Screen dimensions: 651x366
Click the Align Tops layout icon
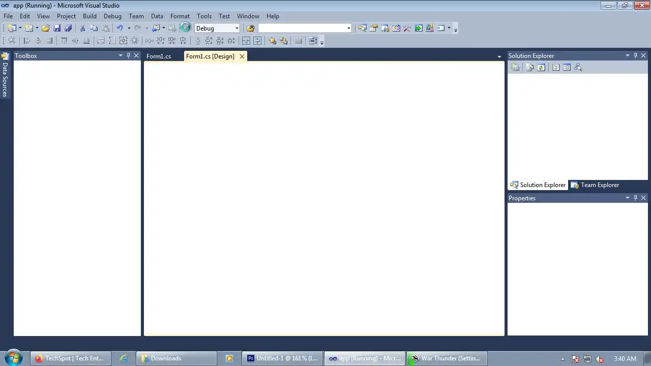64,41
